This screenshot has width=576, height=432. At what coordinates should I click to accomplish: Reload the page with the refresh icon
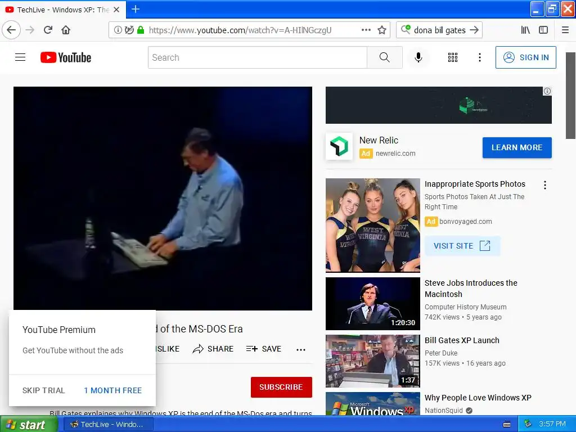point(48,30)
